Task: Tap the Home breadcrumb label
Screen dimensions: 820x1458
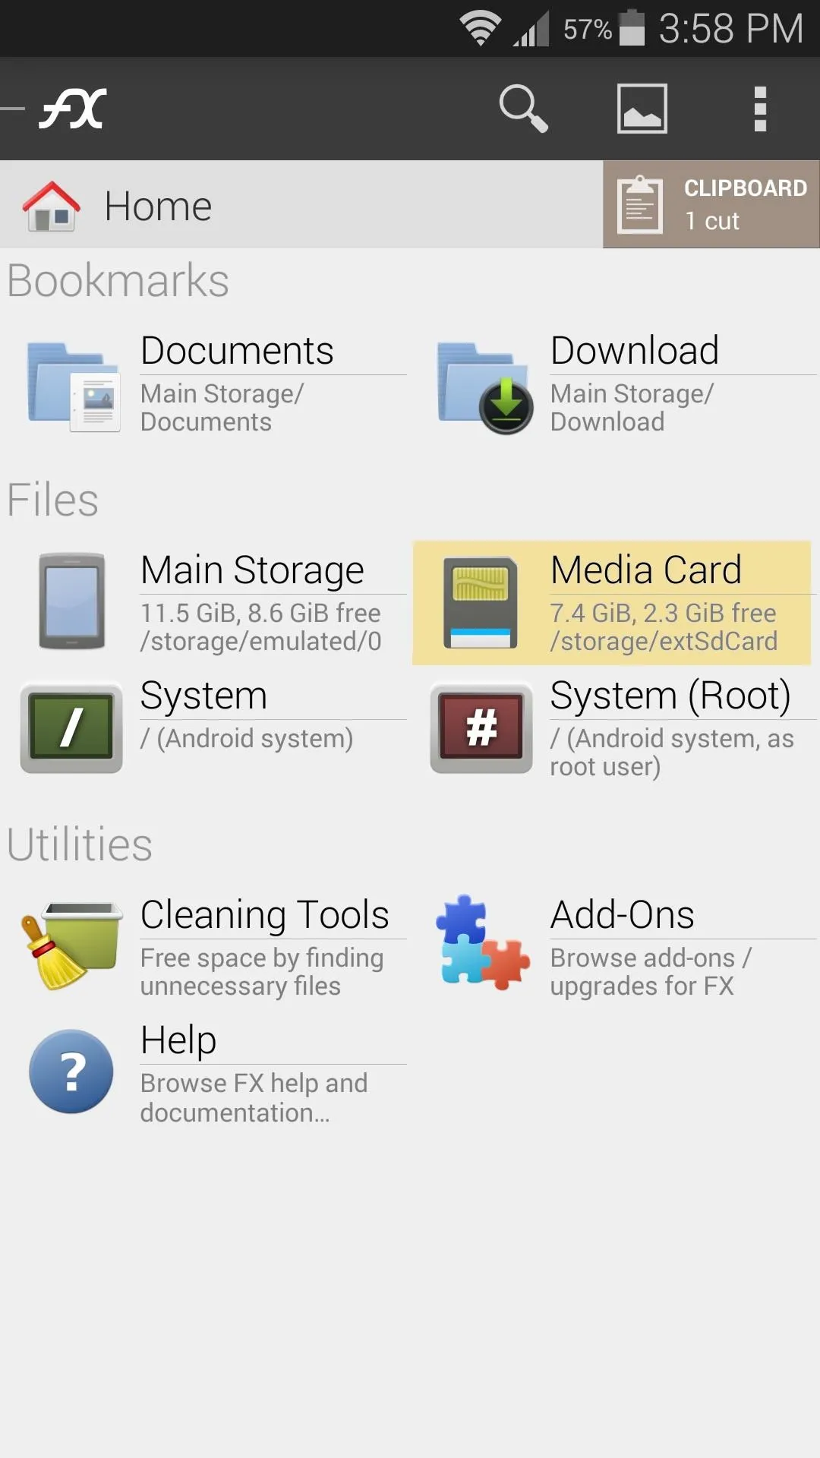Action: [x=158, y=207]
